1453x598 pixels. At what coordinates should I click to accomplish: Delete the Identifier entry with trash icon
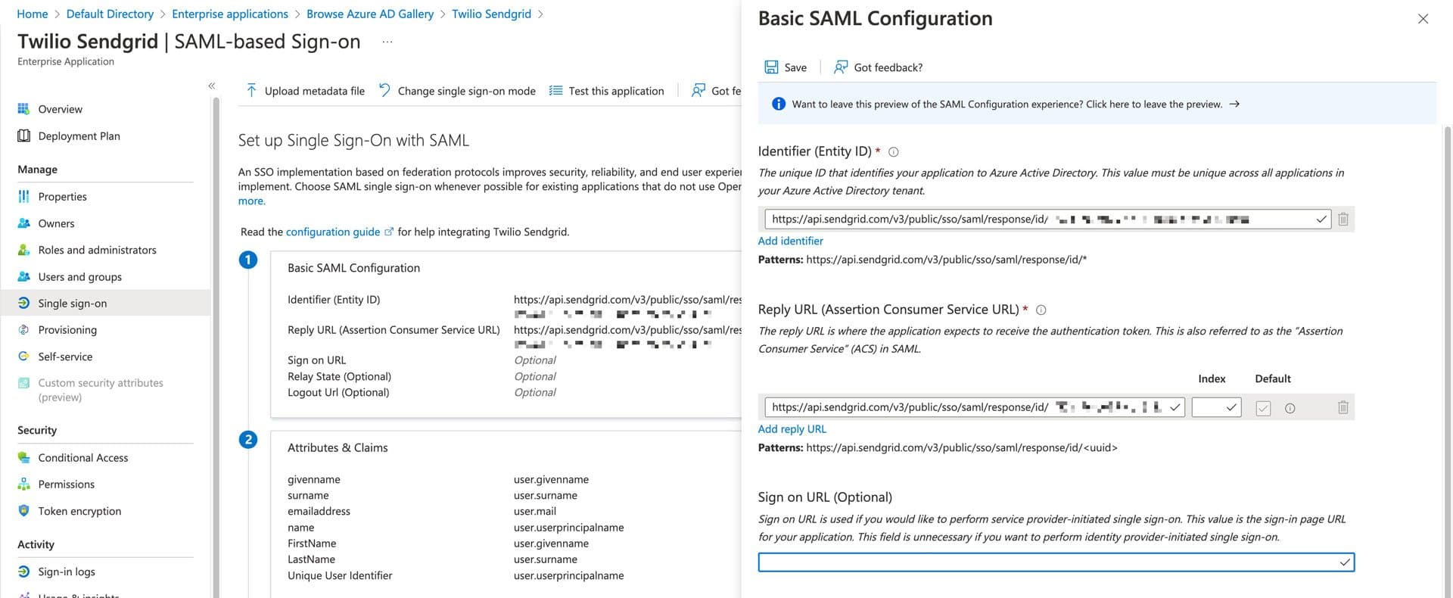click(1343, 219)
